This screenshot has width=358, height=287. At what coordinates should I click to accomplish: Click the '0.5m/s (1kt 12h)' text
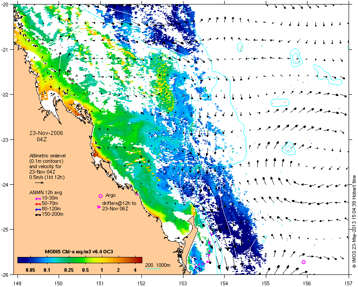tap(47, 177)
